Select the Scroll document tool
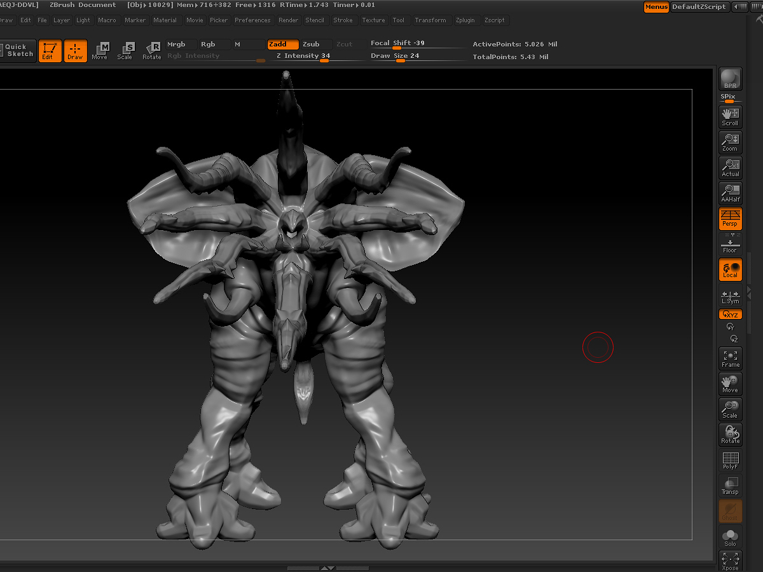The width and height of the screenshot is (763, 572). (x=731, y=116)
